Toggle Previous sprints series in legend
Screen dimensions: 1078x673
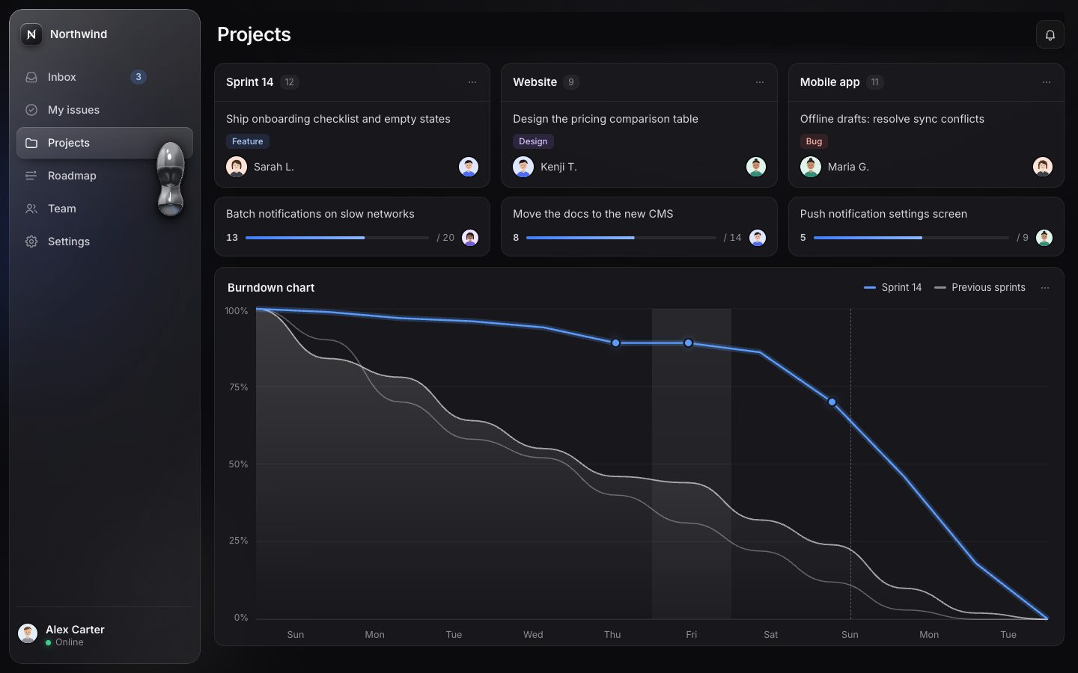tap(980, 288)
